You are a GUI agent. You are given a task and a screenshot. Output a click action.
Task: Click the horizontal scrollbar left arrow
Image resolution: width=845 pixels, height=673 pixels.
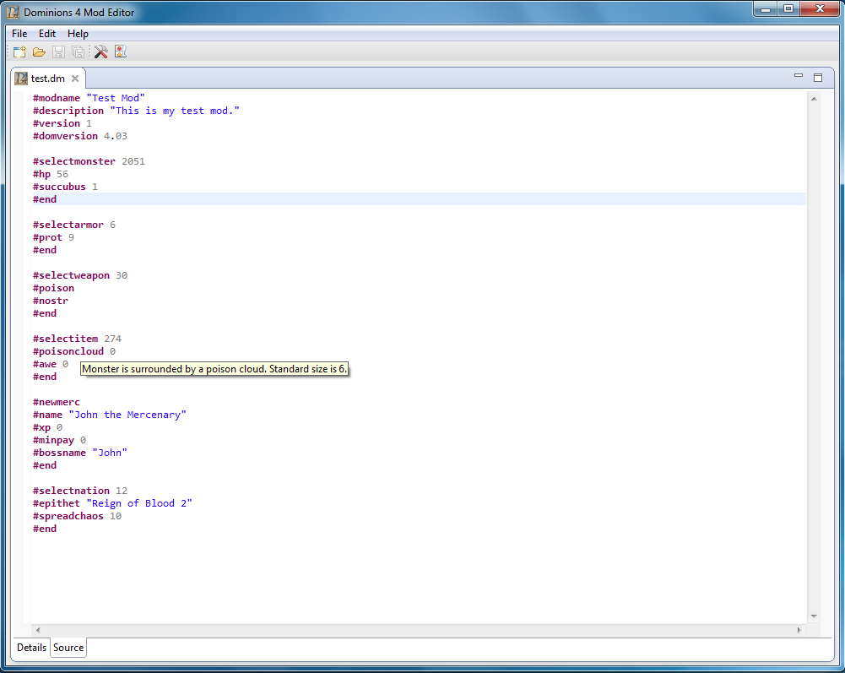tap(38, 630)
